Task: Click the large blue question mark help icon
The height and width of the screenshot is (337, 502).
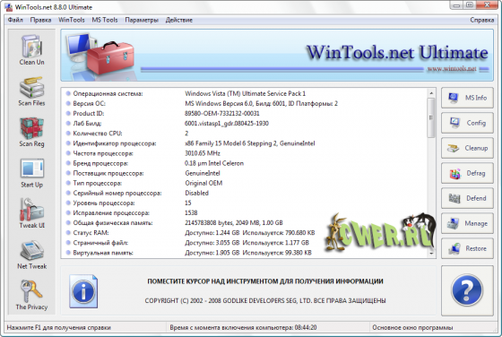Action: click(467, 290)
